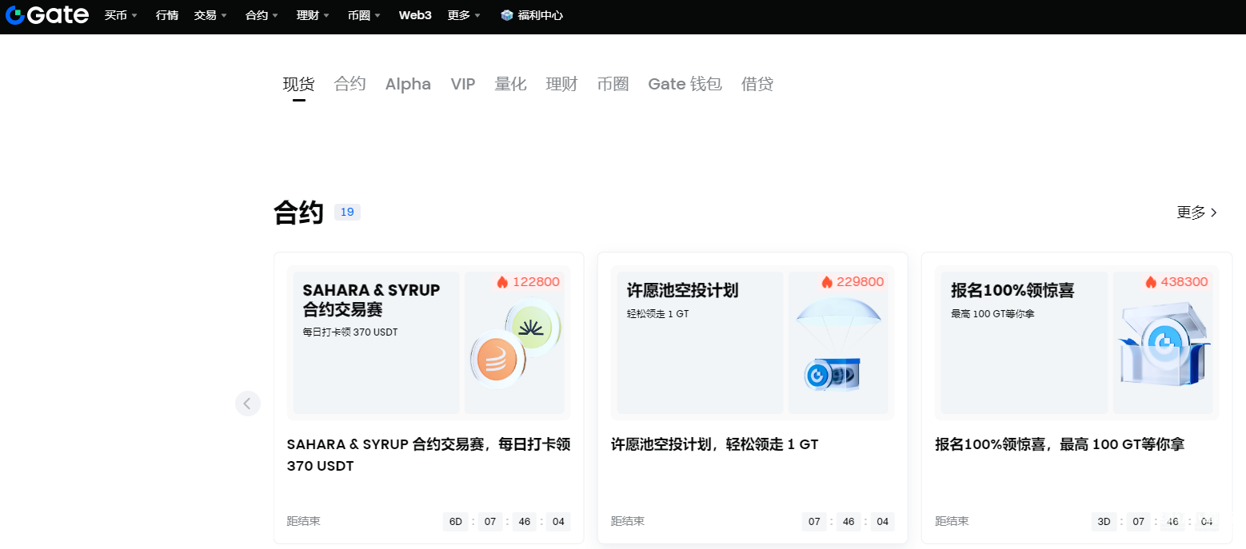Switch to the Alpha tab
Screen dimensions: 1246x549
(408, 84)
